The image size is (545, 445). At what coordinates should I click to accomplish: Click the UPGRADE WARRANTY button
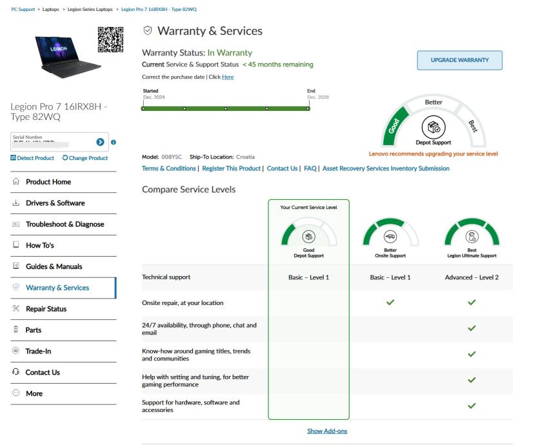[459, 60]
